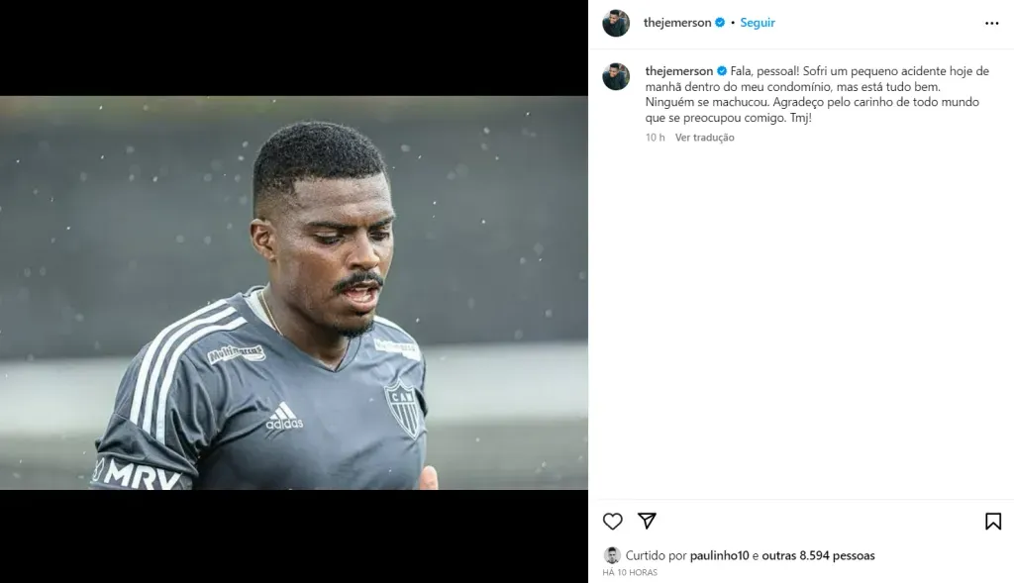The image size is (1014, 583).
Task: Open the three-dot more options menu
Action: click(x=992, y=23)
